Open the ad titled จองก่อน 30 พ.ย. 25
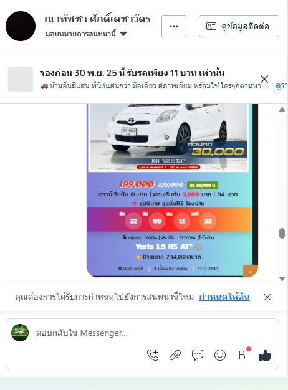This screenshot has height=390, width=288. tap(132, 73)
